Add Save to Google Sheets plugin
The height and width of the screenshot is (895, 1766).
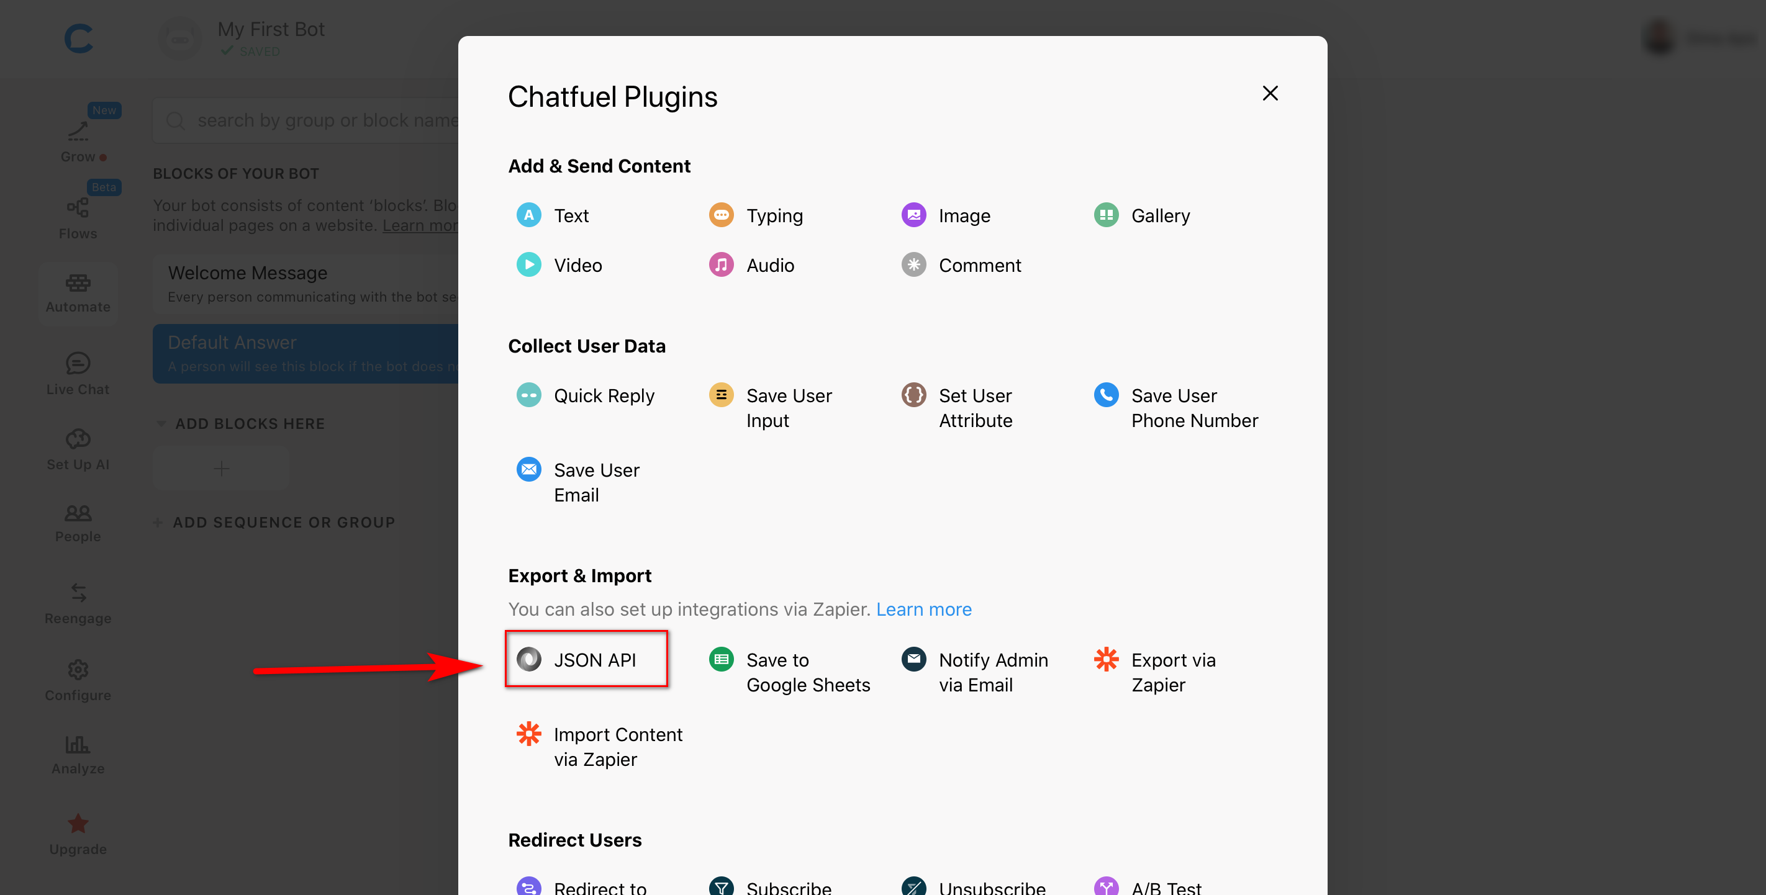(790, 672)
